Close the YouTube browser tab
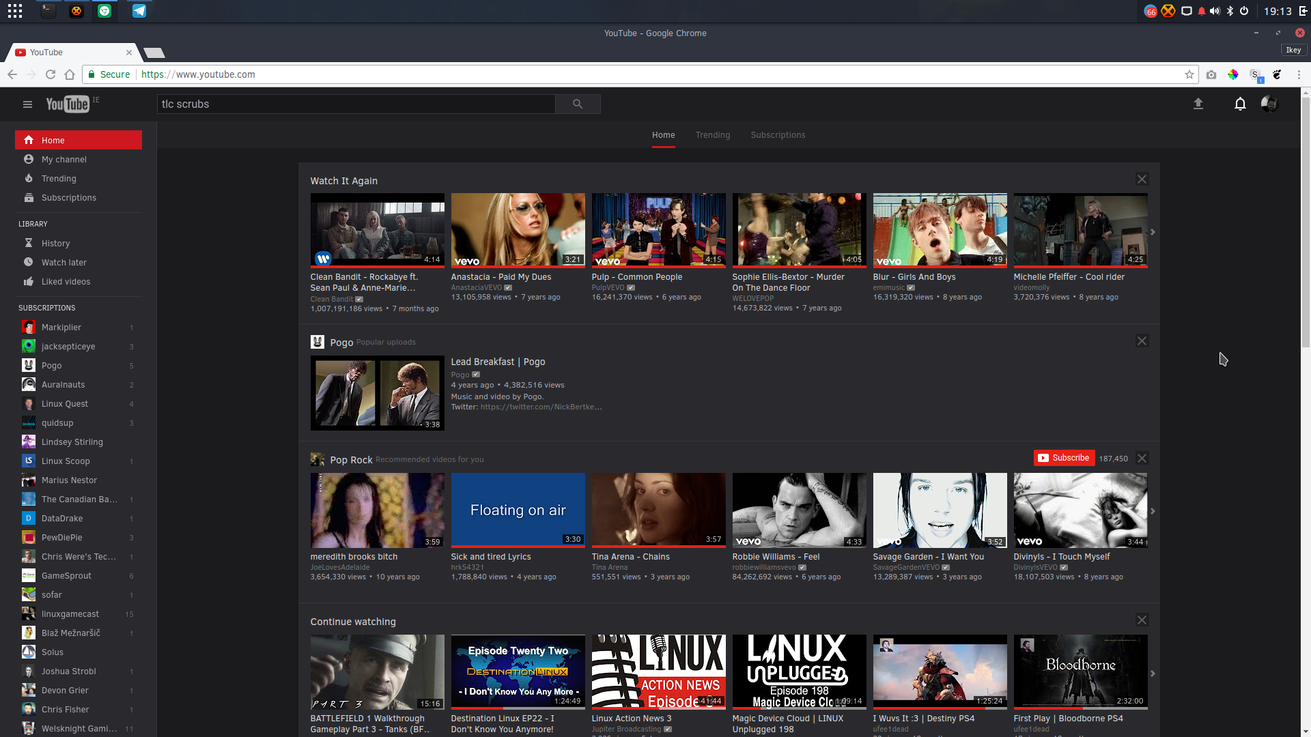The width and height of the screenshot is (1311, 737). coord(129,53)
